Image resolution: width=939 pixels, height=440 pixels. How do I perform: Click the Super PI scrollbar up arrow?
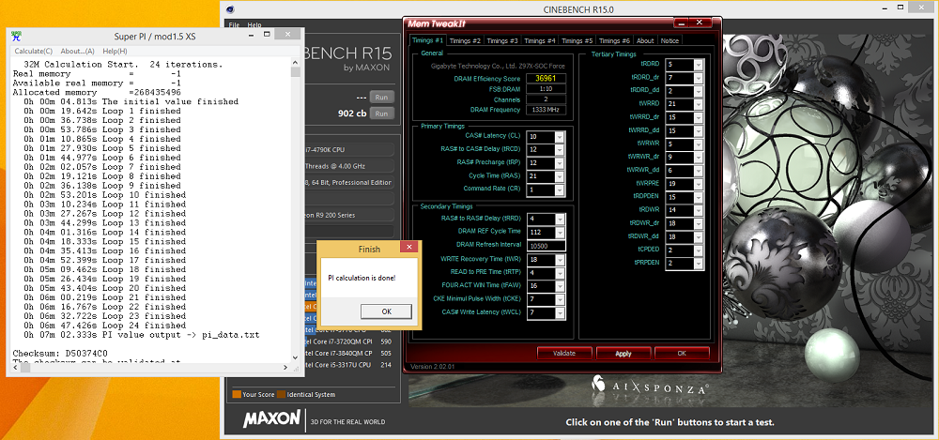[x=295, y=62]
